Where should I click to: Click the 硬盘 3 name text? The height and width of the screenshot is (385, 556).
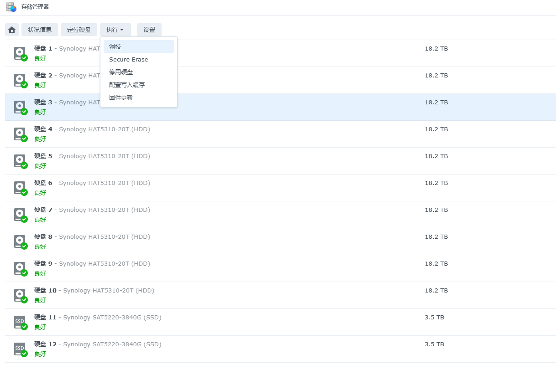point(43,103)
